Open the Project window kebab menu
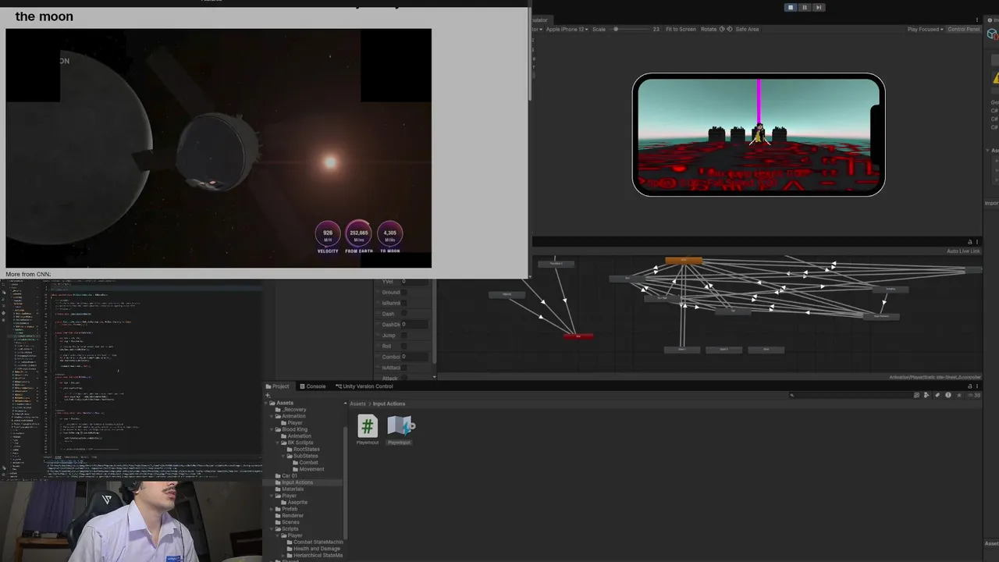Viewport: 999px width, 562px height. click(977, 386)
